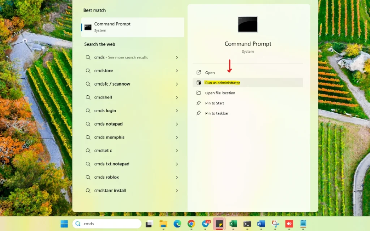Click the Best match heading
This screenshot has width=370, height=231.
94,10
